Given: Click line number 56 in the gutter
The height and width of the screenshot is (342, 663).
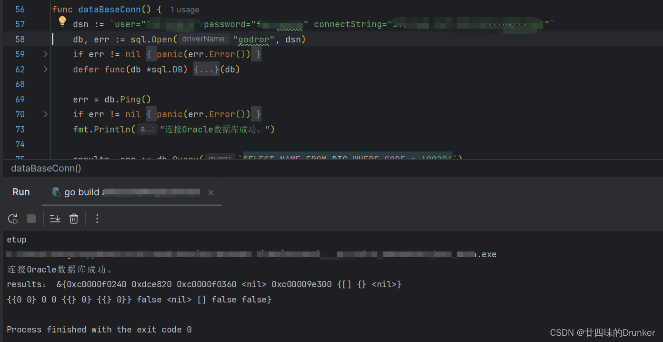Looking at the screenshot, I should (20, 9).
